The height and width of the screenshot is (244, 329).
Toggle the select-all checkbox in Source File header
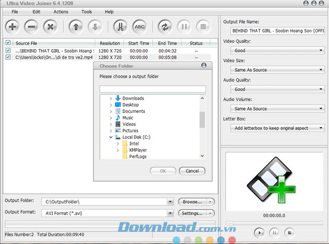tap(8, 43)
